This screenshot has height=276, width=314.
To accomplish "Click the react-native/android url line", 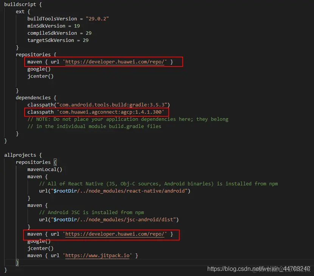I will tap(115, 191).
